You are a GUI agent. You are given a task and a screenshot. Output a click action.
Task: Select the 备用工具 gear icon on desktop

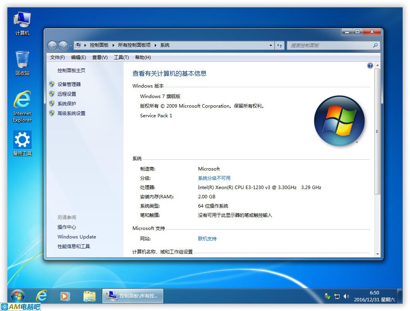click(x=22, y=143)
